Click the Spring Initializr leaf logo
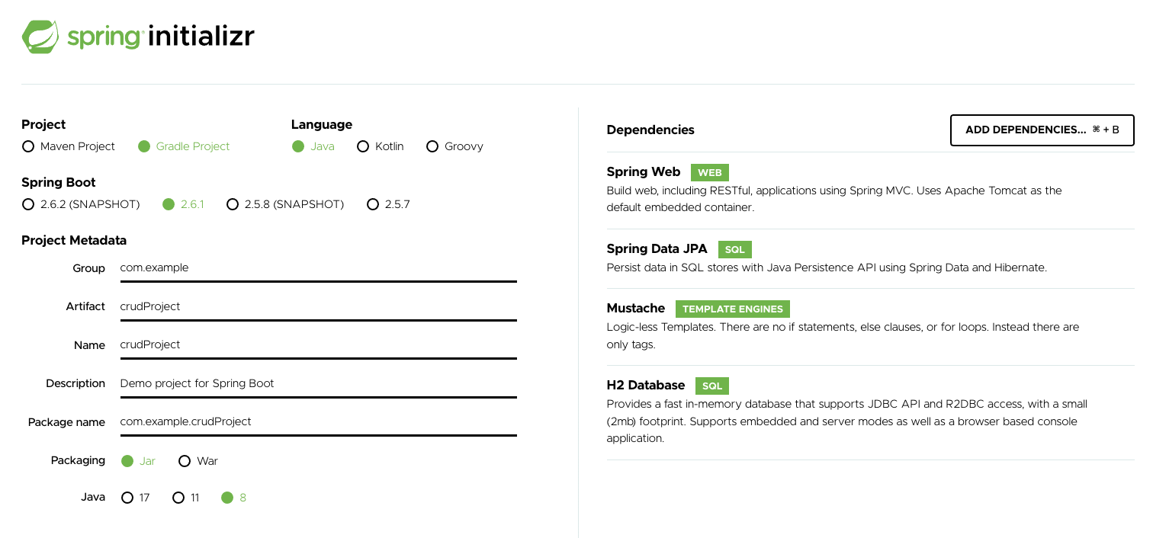 coord(40,37)
